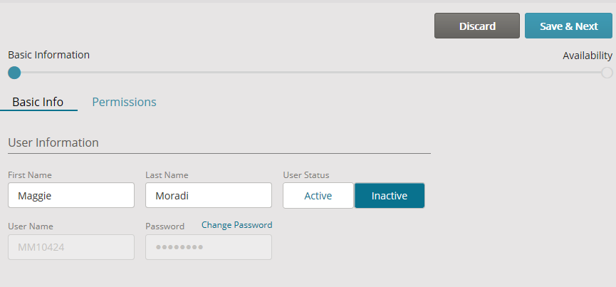Image resolution: width=616 pixels, height=287 pixels.
Task: Click the masked Password field
Action: [x=209, y=247]
